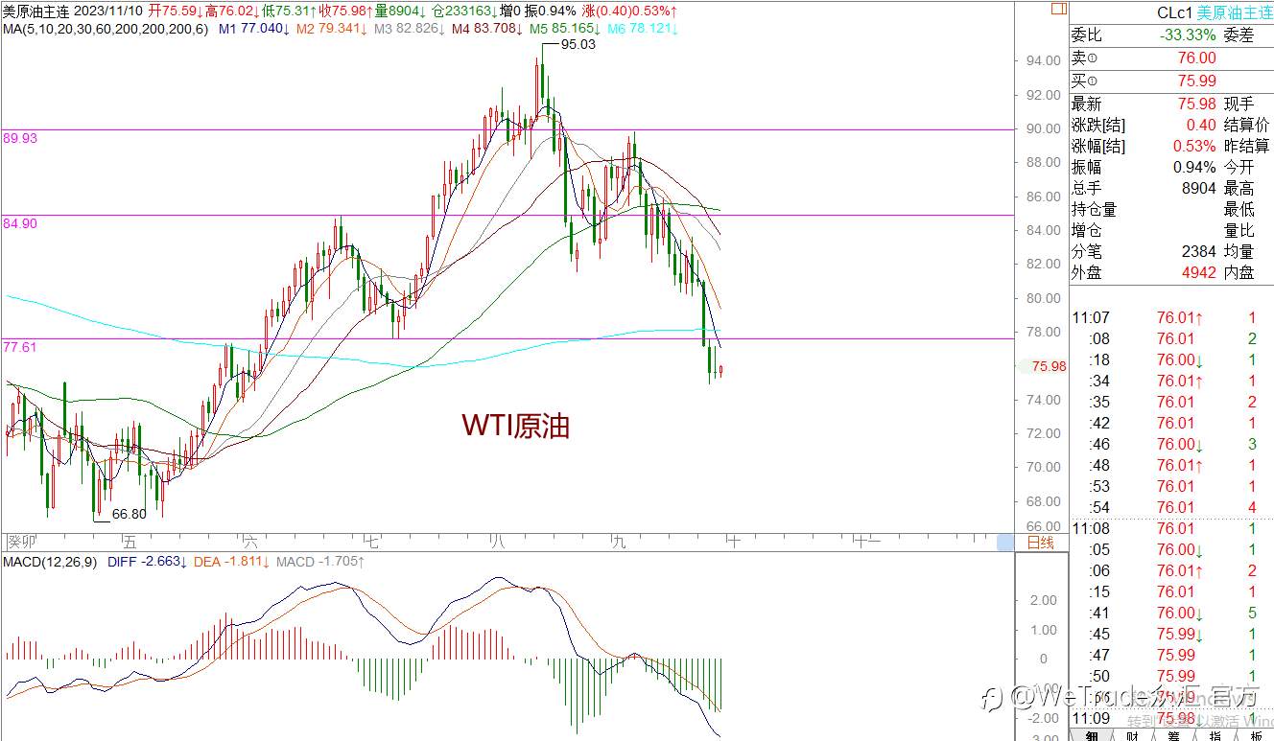Click the 分笔 value 2384

click(x=1199, y=251)
